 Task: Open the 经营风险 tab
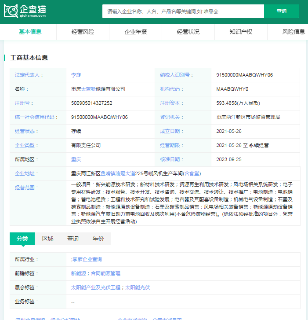83,32
